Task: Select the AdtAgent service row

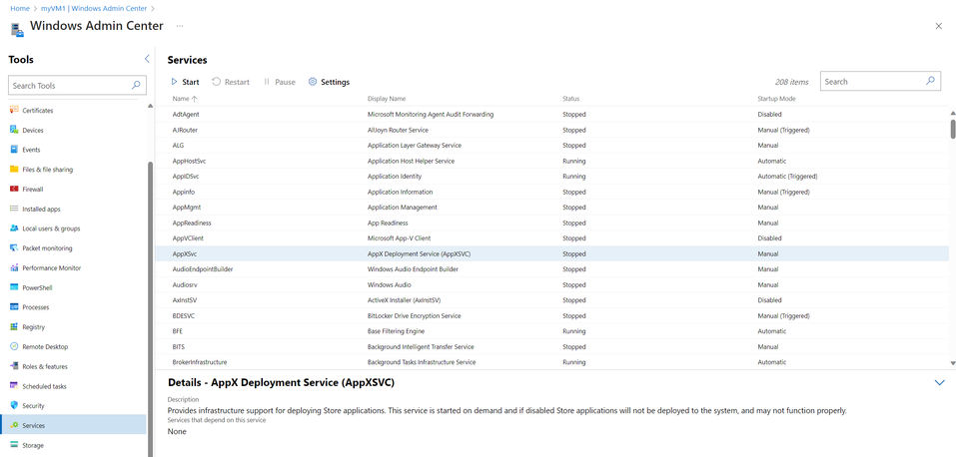Action: click(x=551, y=114)
